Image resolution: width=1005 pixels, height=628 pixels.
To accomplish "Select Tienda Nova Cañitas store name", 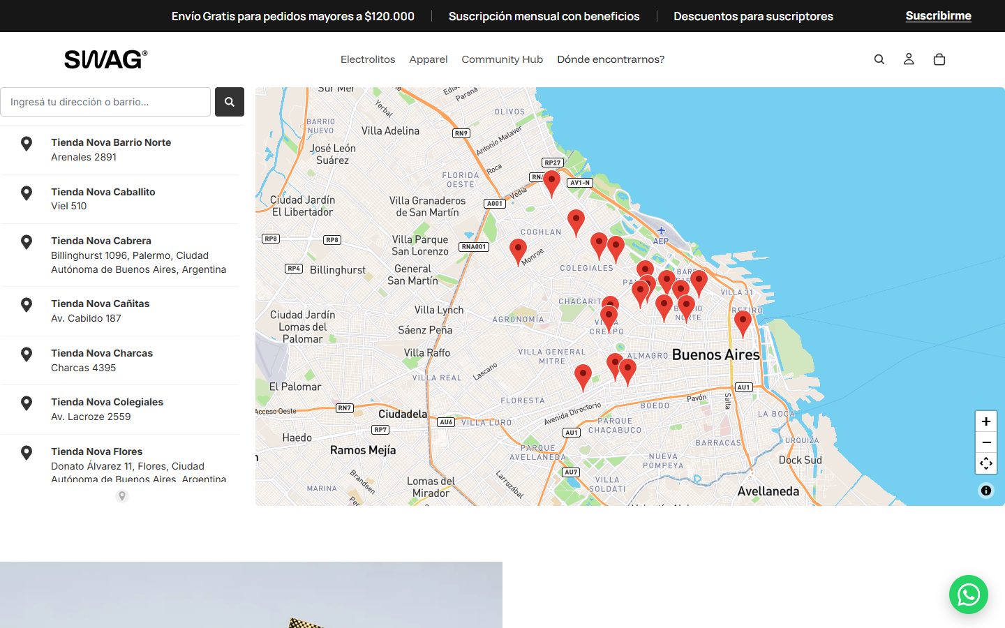I will (x=100, y=304).
